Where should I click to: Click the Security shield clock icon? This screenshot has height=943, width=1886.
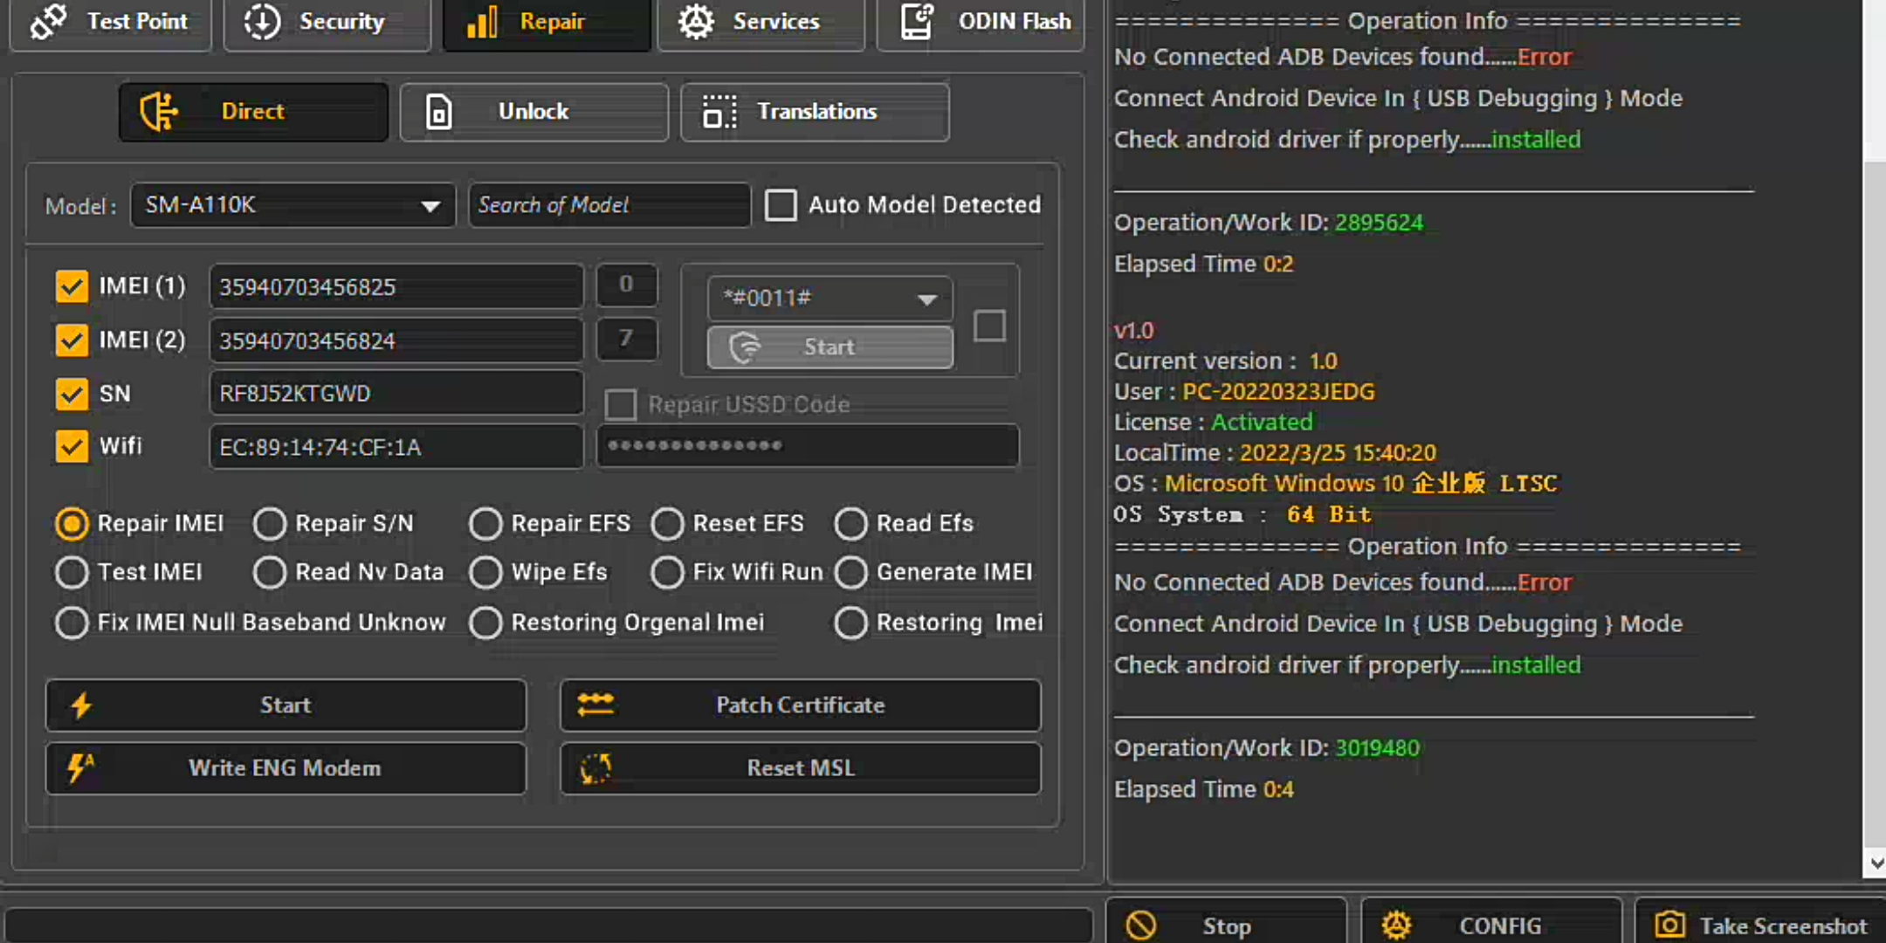262,21
